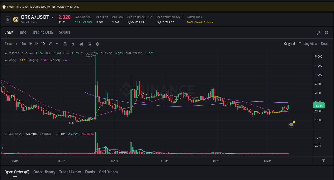Open the Order History tab
Screen dimensions: 334x180
(x=44, y=172)
